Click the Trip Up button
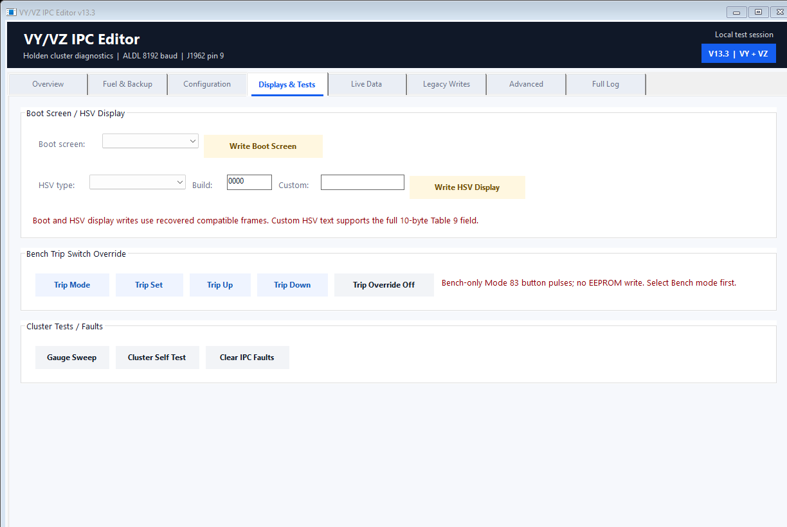Screen dimensions: 787x527 click(220, 285)
